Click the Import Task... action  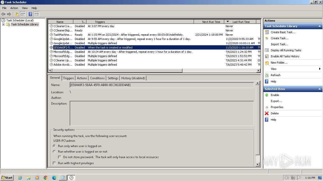pyautogui.click(x=279, y=44)
